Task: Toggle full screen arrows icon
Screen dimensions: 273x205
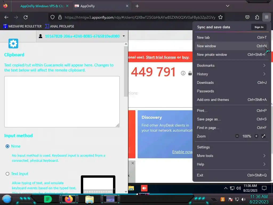Action: click(x=263, y=136)
